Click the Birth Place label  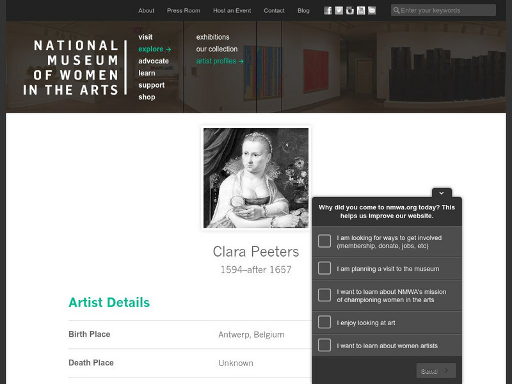point(89,334)
